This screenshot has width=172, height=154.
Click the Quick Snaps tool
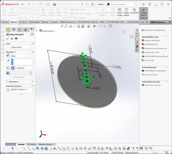(120, 12)
